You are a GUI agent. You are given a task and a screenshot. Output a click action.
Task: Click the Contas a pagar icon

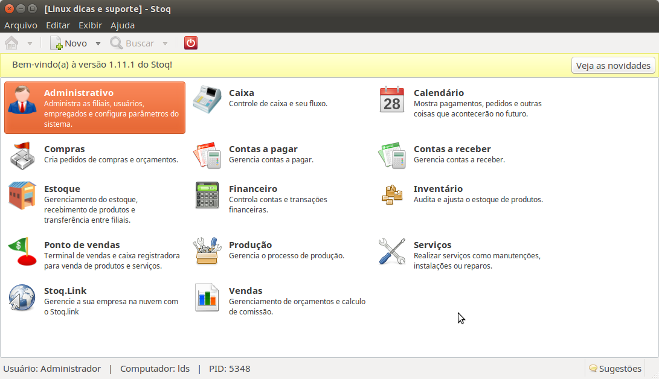pos(207,156)
